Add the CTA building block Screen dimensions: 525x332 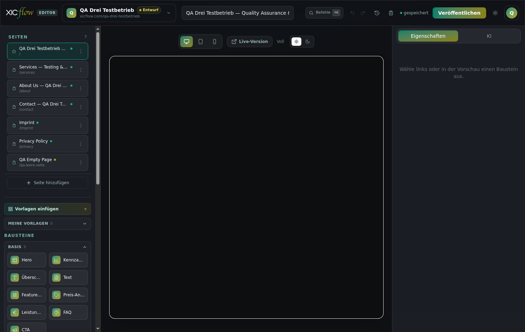coord(27,327)
